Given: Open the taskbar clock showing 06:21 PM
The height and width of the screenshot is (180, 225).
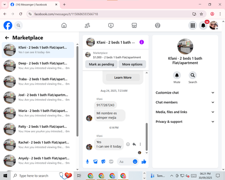Looking at the screenshot, I should point(205,175).
